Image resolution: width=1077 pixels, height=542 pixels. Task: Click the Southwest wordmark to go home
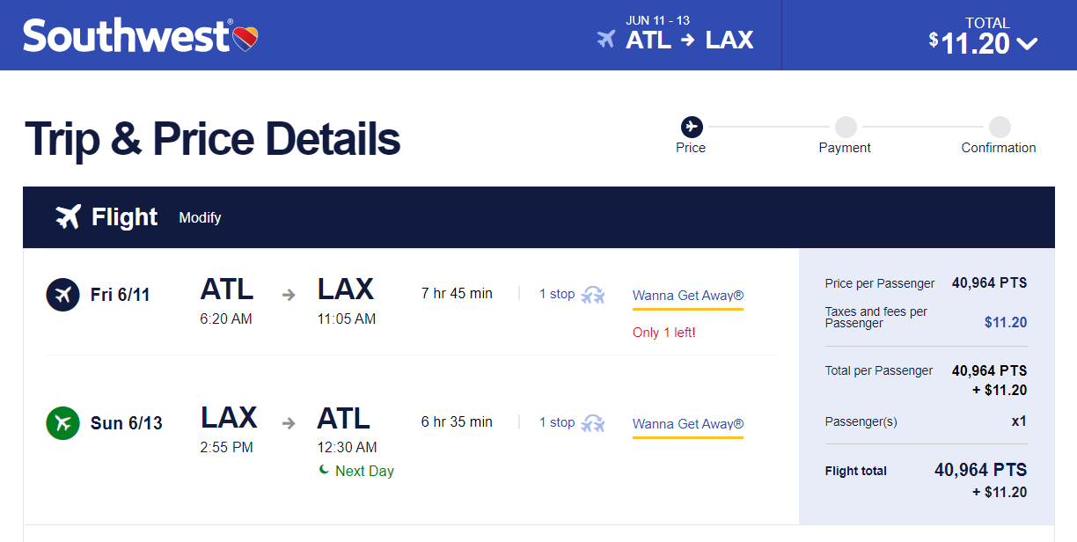click(128, 36)
